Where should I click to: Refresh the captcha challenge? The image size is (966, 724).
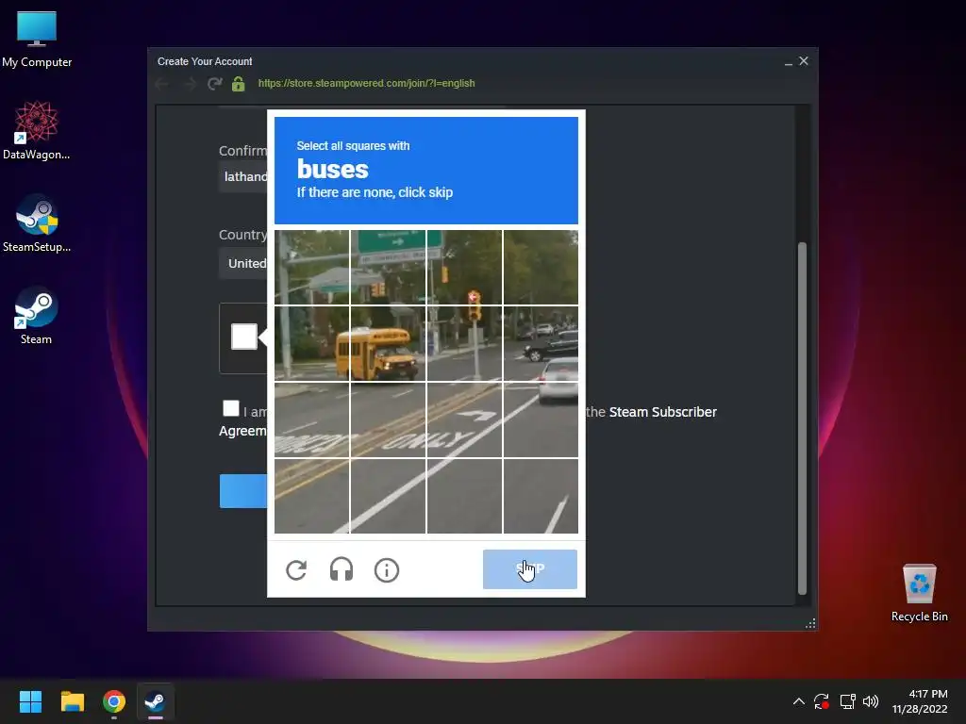pos(296,570)
